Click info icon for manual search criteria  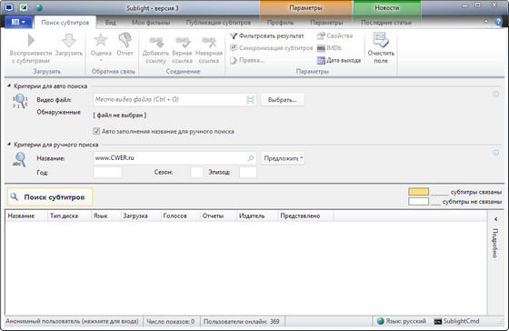pos(495,153)
